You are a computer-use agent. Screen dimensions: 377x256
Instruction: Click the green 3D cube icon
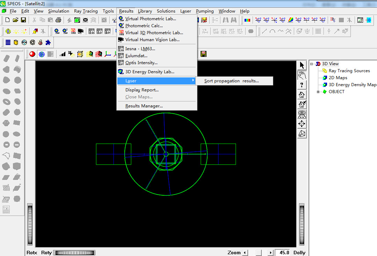coord(77,20)
